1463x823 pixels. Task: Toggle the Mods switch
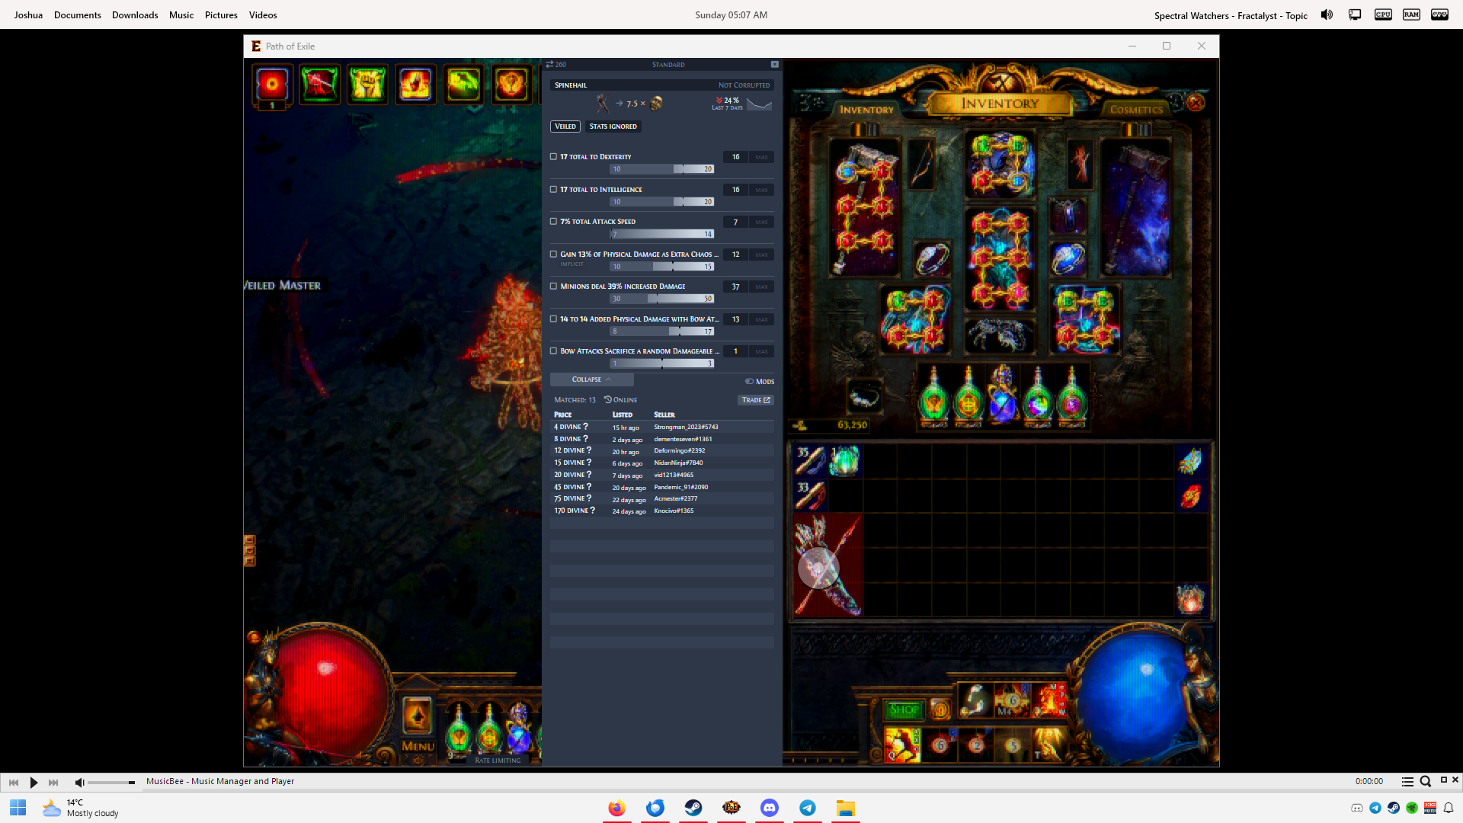click(x=760, y=382)
